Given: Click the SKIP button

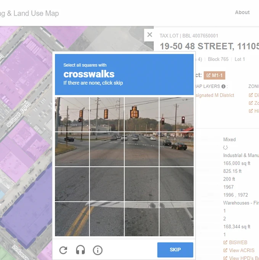Looking at the screenshot, I should [x=175, y=250].
